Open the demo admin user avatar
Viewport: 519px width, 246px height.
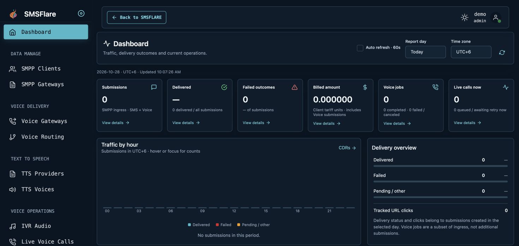[496, 17]
